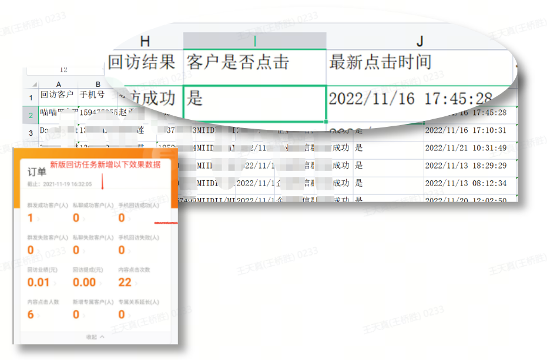Select enlarged column I header

tap(254, 41)
